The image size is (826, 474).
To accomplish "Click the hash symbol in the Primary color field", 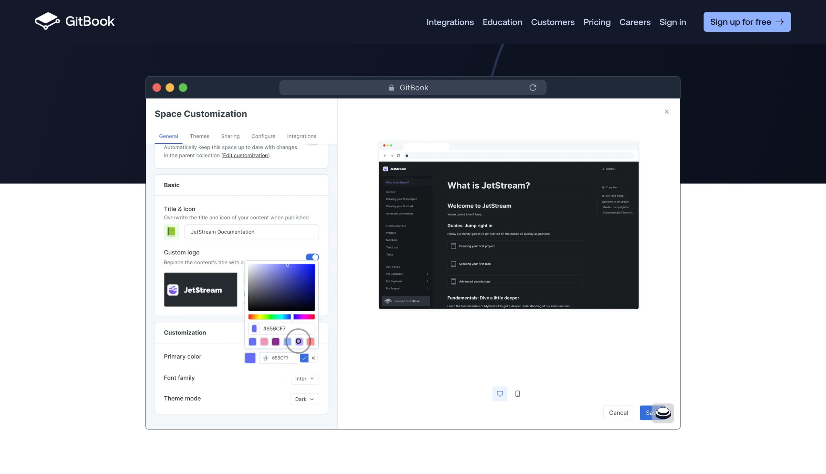I will [x=266, y=358].
